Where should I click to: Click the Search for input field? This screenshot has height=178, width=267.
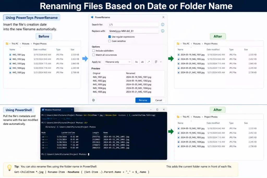click(x=133, y=24)
